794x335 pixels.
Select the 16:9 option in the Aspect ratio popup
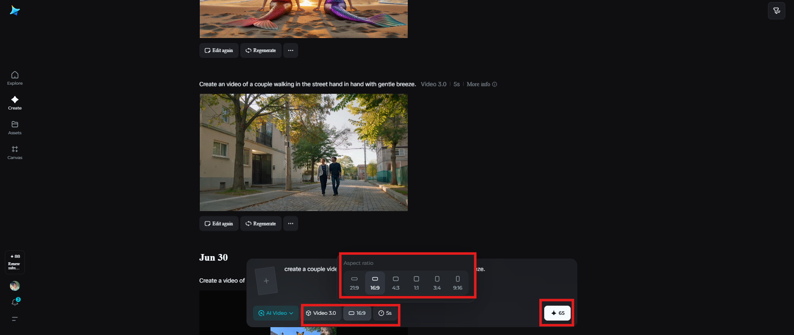point(375,283)
